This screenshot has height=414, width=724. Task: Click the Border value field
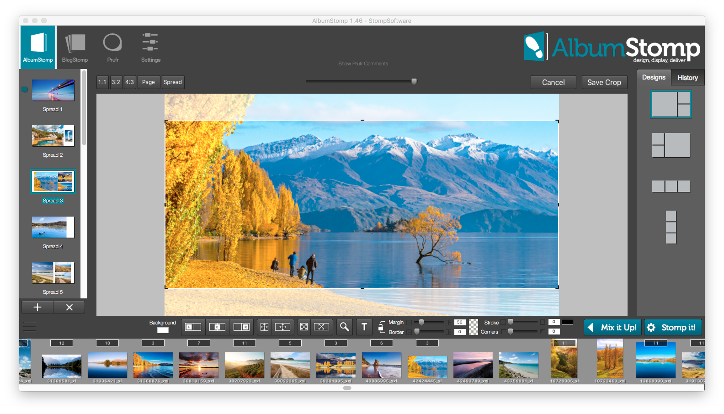[460, 332]
